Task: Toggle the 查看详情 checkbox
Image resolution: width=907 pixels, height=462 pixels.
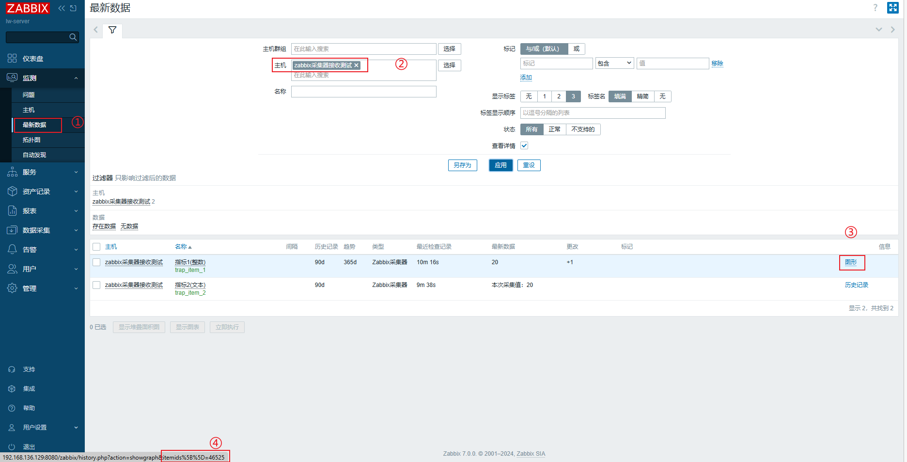Action: coord(524,145)
